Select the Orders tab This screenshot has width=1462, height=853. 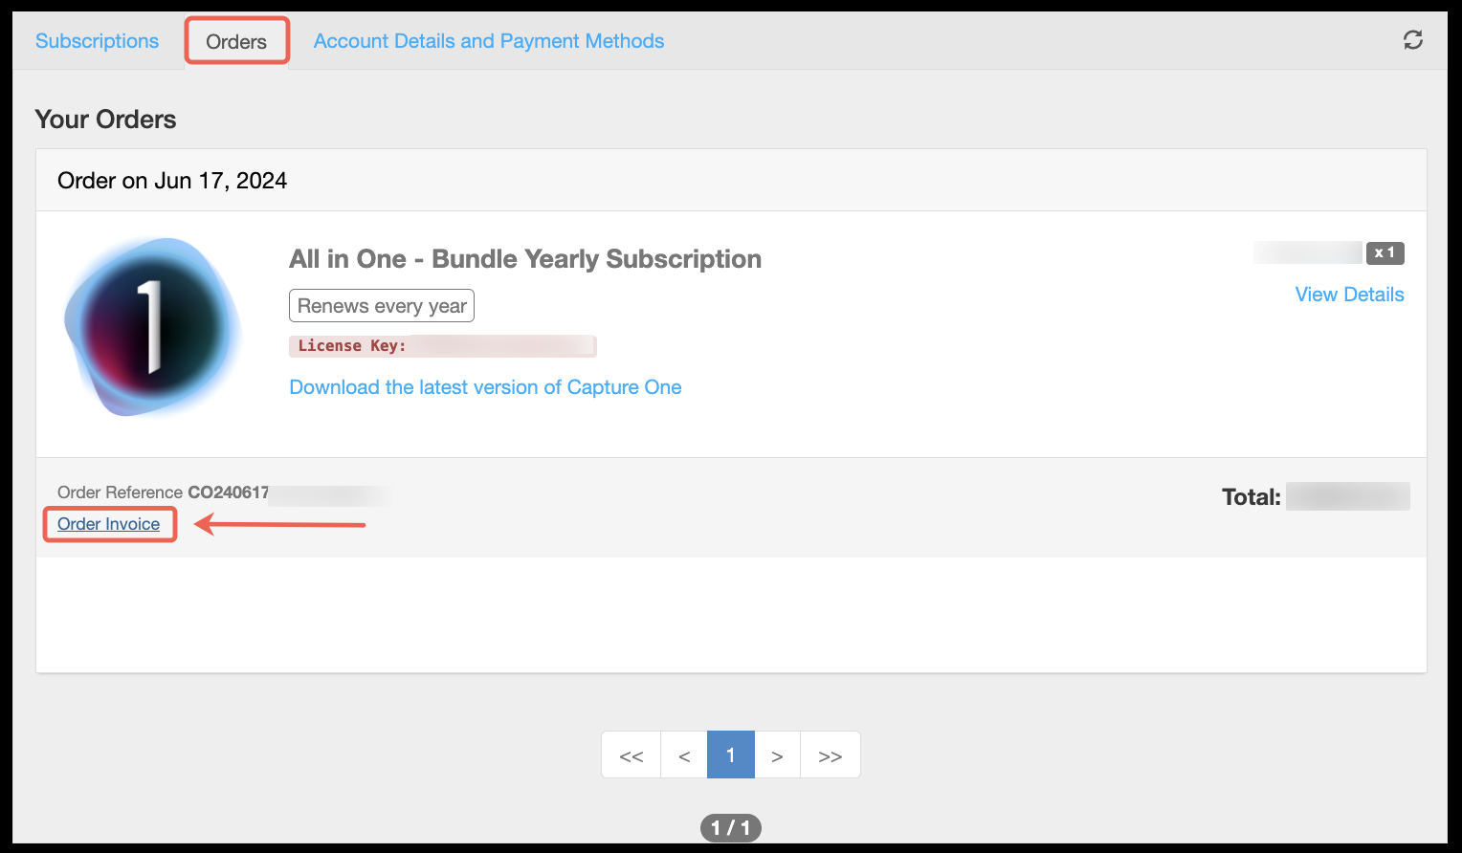pos(236,42)
